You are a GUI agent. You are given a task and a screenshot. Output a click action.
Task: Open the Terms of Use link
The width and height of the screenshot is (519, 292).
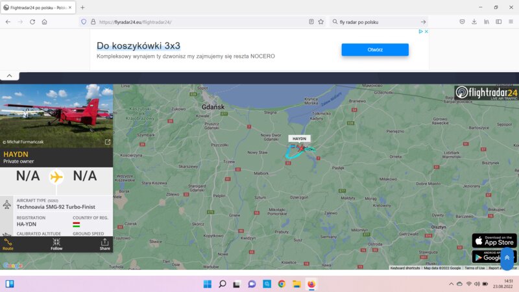(474, 267)
